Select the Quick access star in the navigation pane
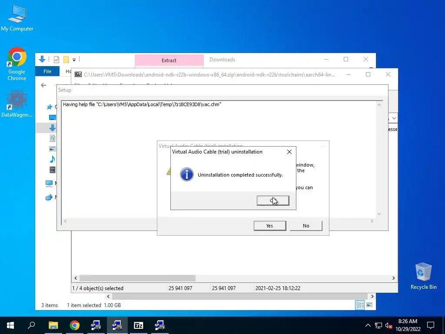445x334 pixels. click(50, 107)
